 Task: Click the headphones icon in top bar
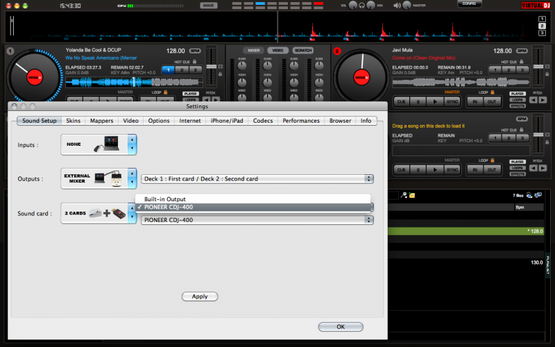(361, 6)
